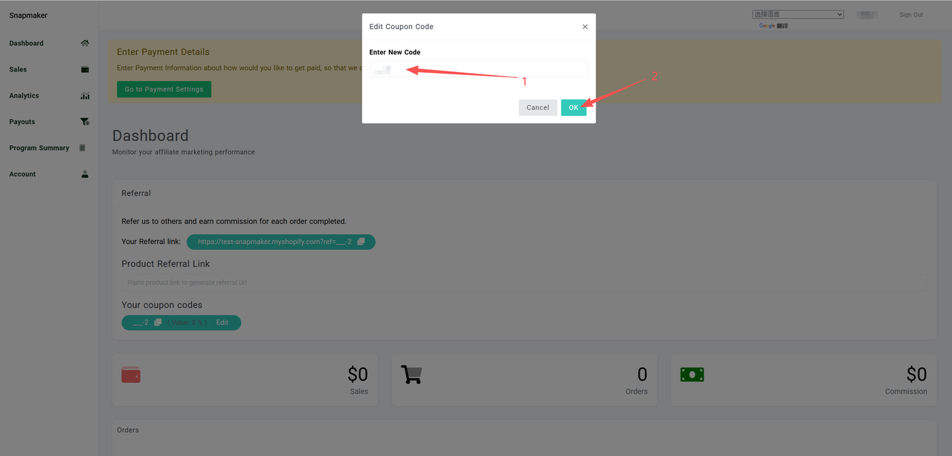Click 'Refer us to others and earn commission' text
The width and height of the screenshot is (952, 456).
234,221
